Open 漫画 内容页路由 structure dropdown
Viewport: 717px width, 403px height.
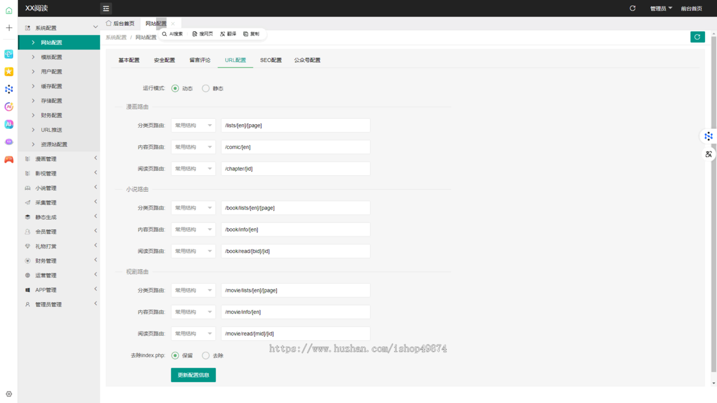tap(193, 147)
